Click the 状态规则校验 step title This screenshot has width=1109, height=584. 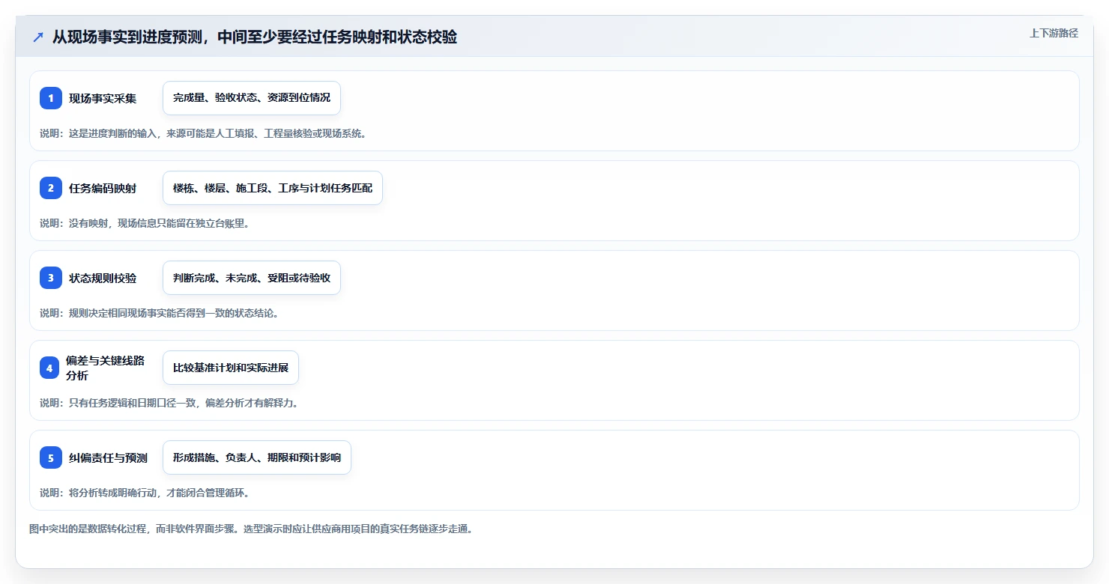pyautogui.click(x=103, y=278)
